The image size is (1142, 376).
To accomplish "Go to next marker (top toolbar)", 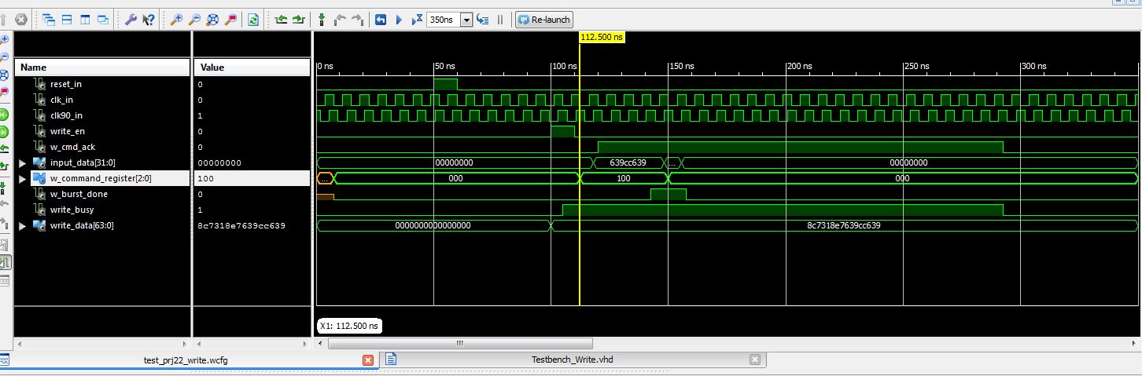I will tap(358, 19).
